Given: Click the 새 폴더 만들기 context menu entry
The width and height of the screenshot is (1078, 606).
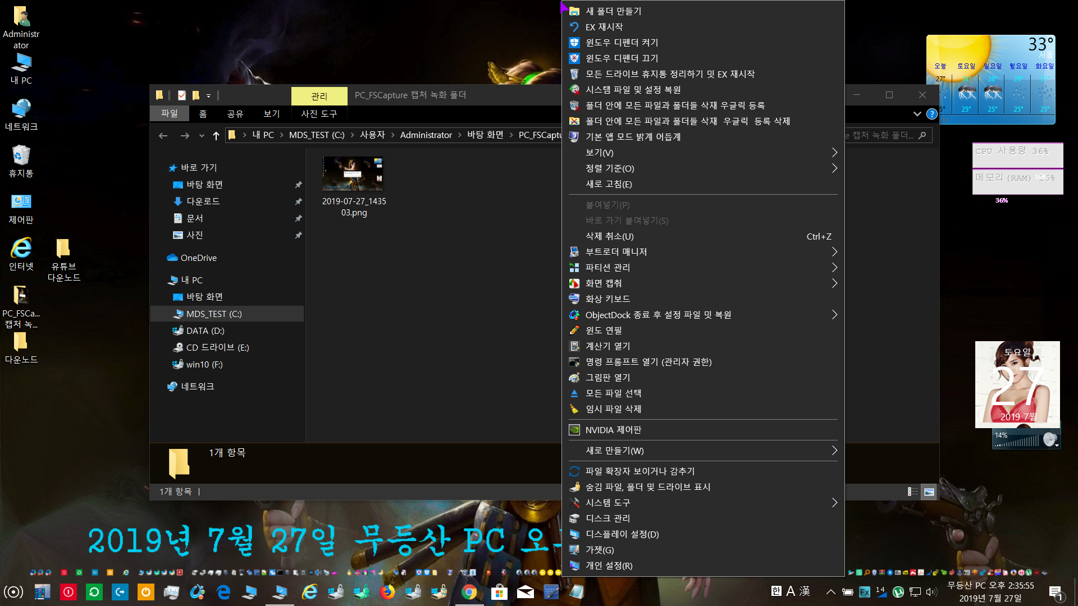Looking at the screenshot, I should pos(703,11).
